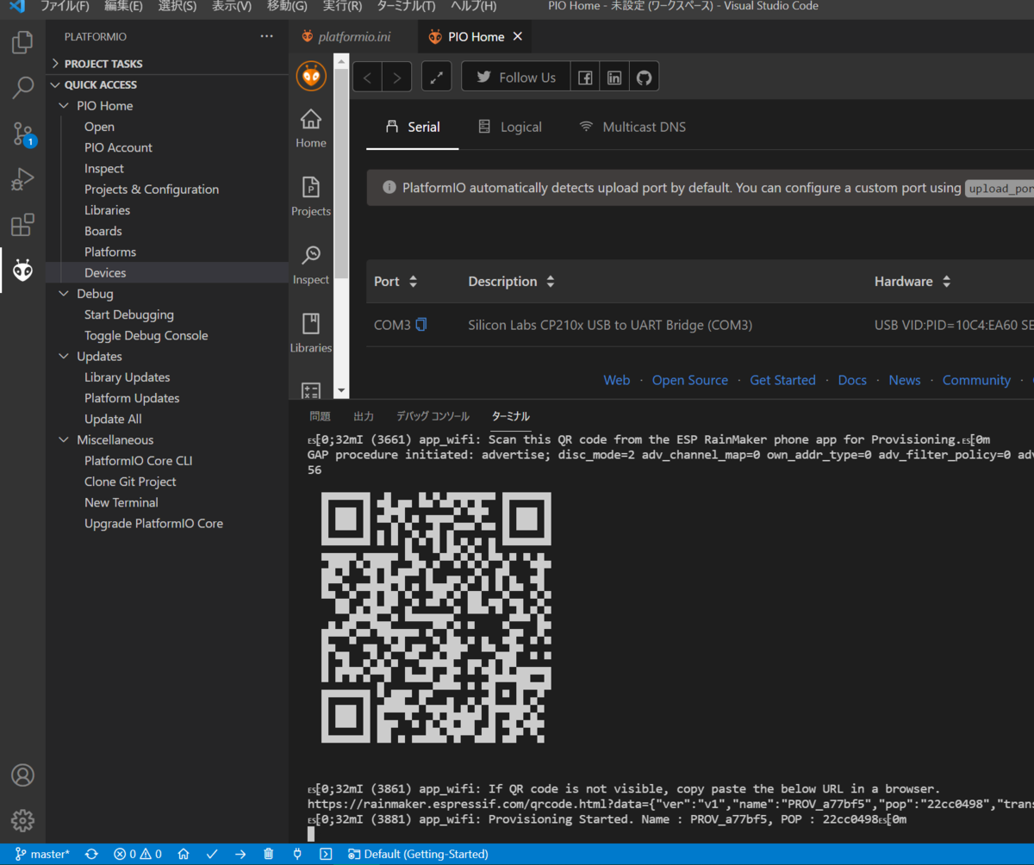Open the Manage gear icon

[x=22, y=820]
